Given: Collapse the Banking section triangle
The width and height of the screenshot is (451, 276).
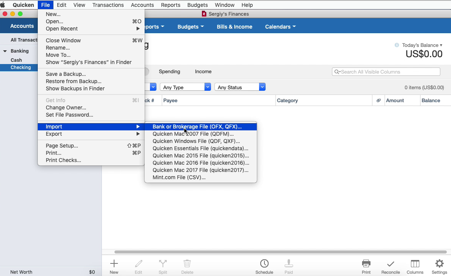Looking at the screenshot, I should (x=5, y=51).
